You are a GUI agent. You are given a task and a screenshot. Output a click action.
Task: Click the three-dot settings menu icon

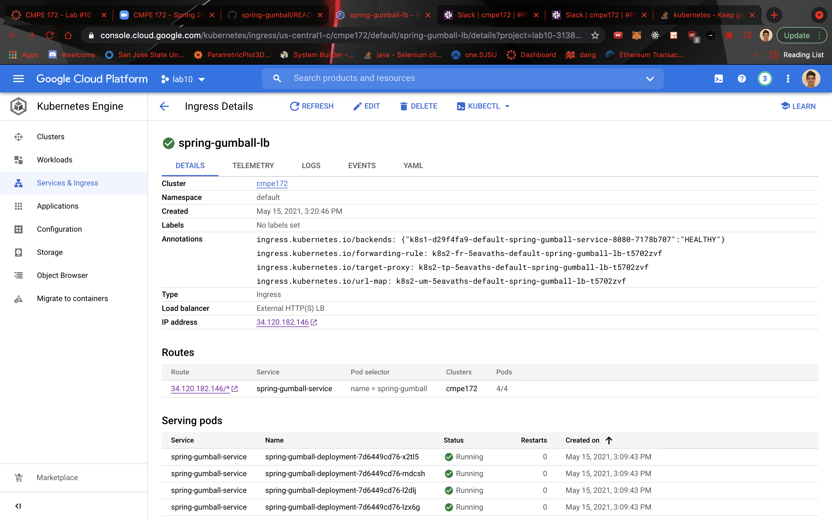[788, 79]
